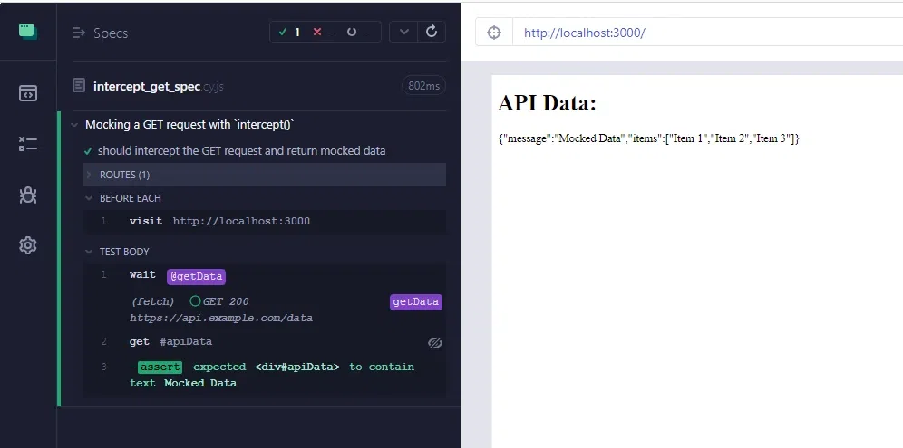Open the testing preferences chevron dropdown
The image size is (903, 448).
(404, 32)
